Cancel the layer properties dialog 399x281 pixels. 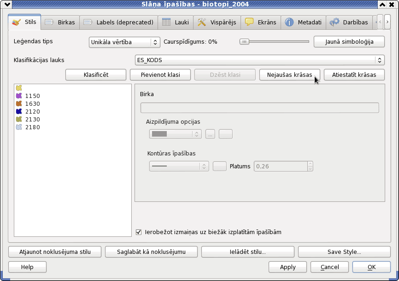(x=329, y=267)
